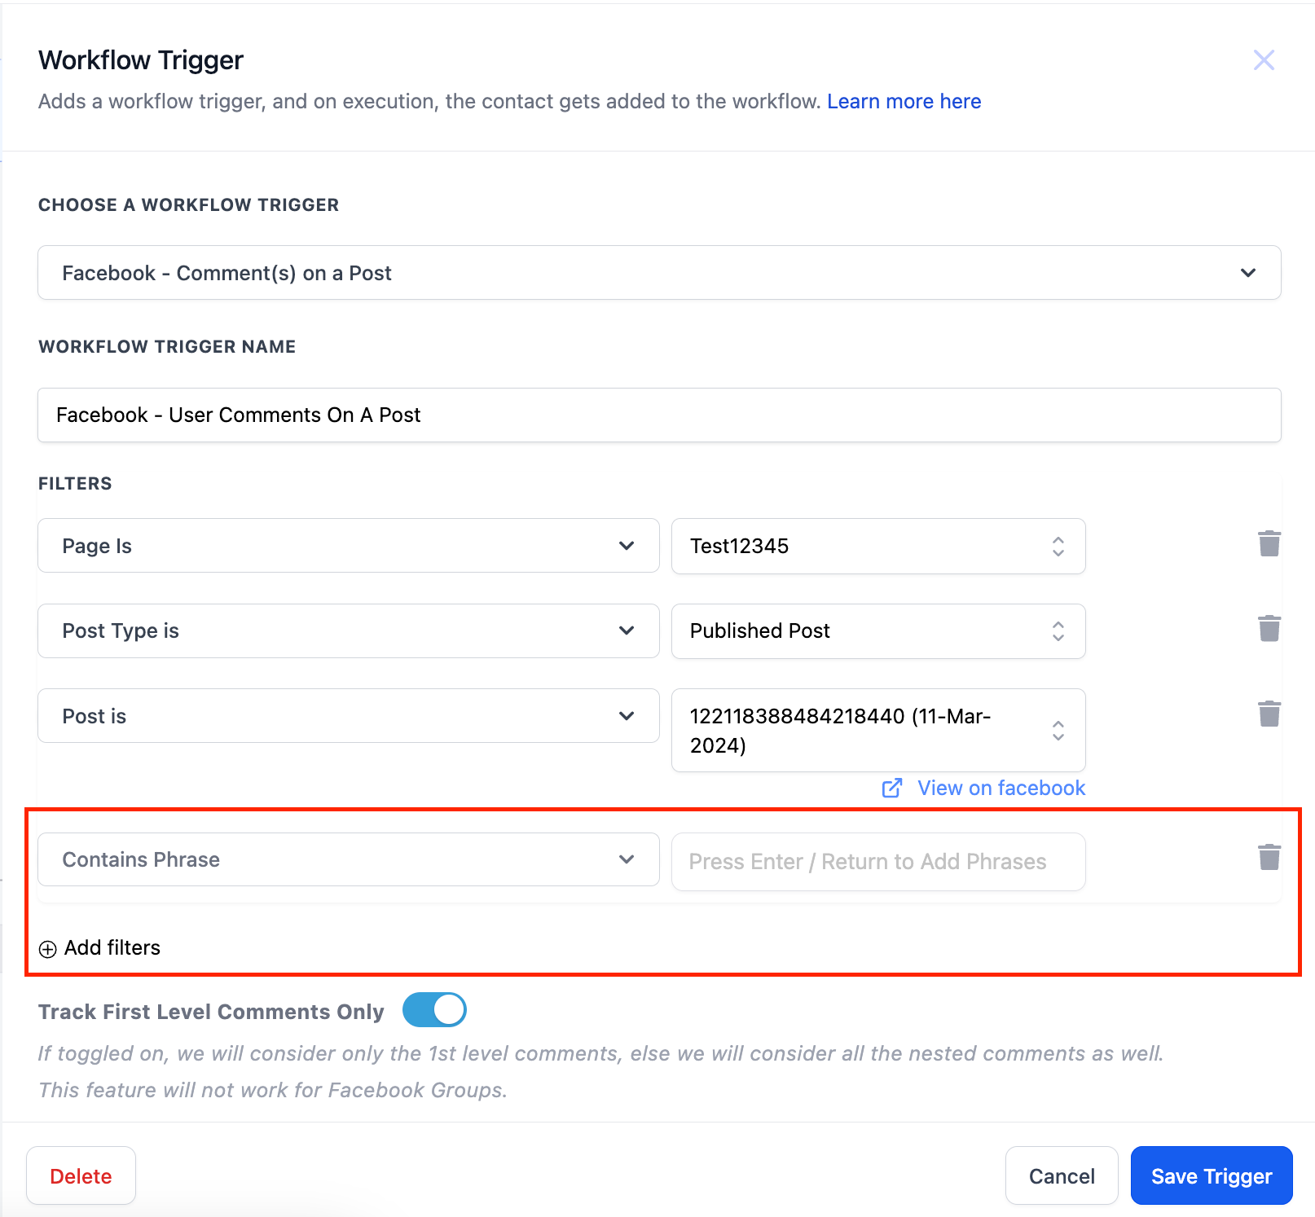Click the external link icon beside View on facebook

coord(892,788)
